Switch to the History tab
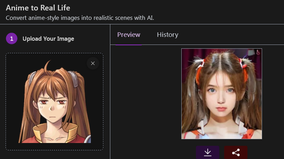 (x=167, y=34)
